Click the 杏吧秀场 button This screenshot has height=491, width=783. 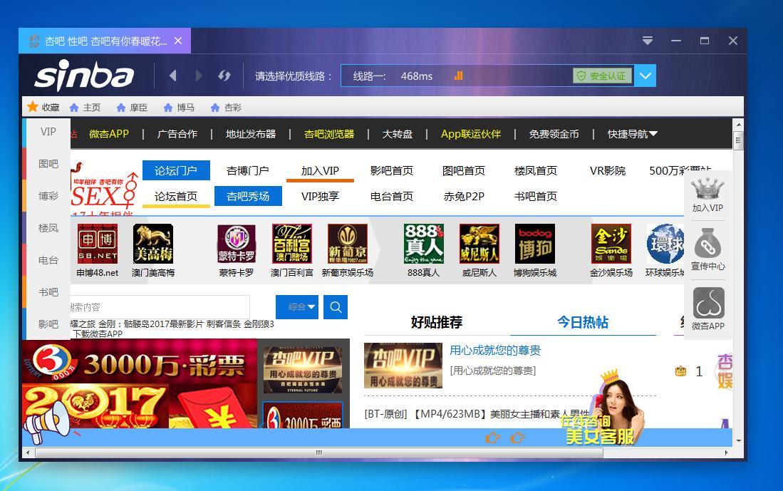coord(248,196)
